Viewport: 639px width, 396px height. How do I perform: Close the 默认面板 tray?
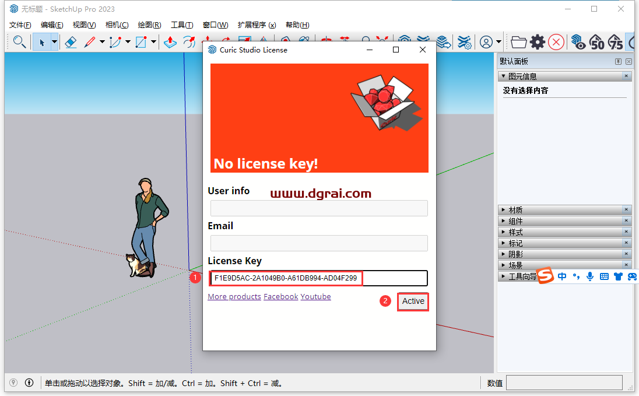click(x=629, y=61)
